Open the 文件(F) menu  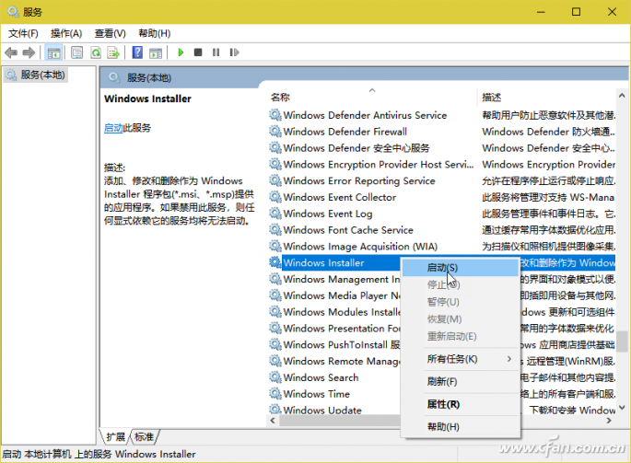(23, 33)
